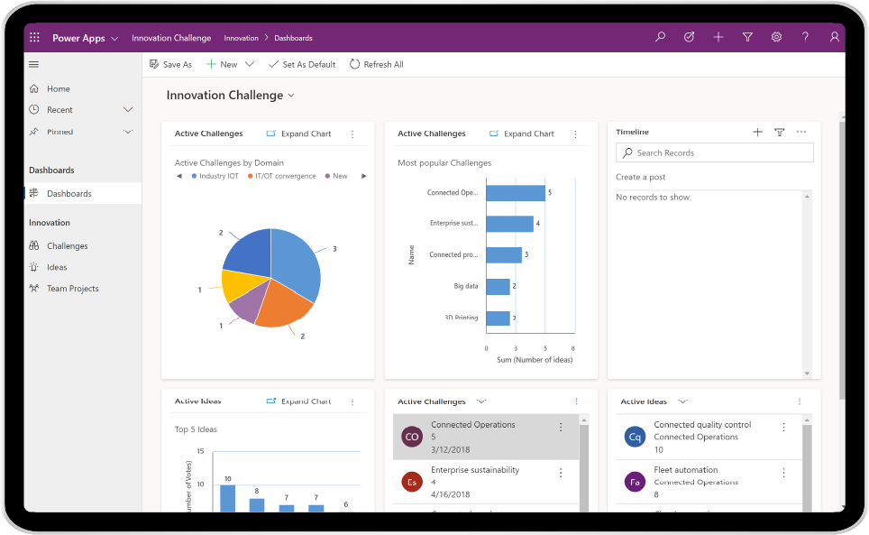Open Team Projects in the sidebar
The image size is (869, 535).
[x=73, y=289]
